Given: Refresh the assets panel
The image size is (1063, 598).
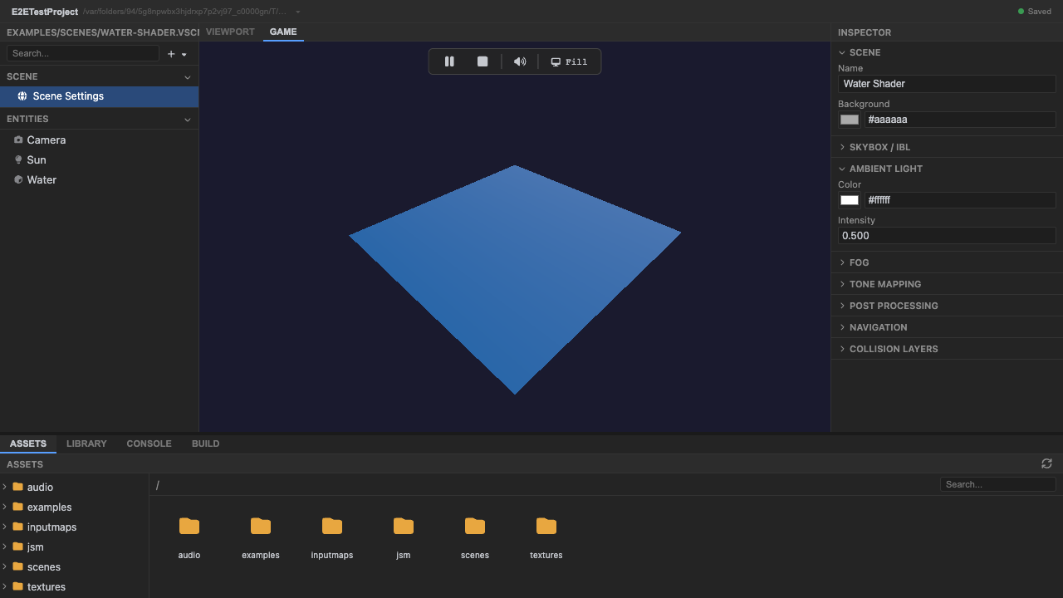Looking at the screenshot, I should 1046,463.
